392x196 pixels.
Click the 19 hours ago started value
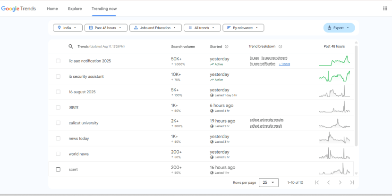coord(222,121)
